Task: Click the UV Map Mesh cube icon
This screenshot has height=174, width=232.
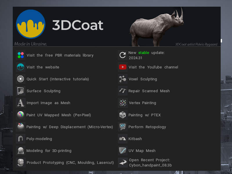Action: 123,151
